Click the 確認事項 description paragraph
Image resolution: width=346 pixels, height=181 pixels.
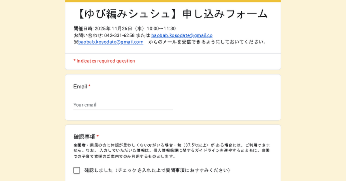tap(172, 151)
